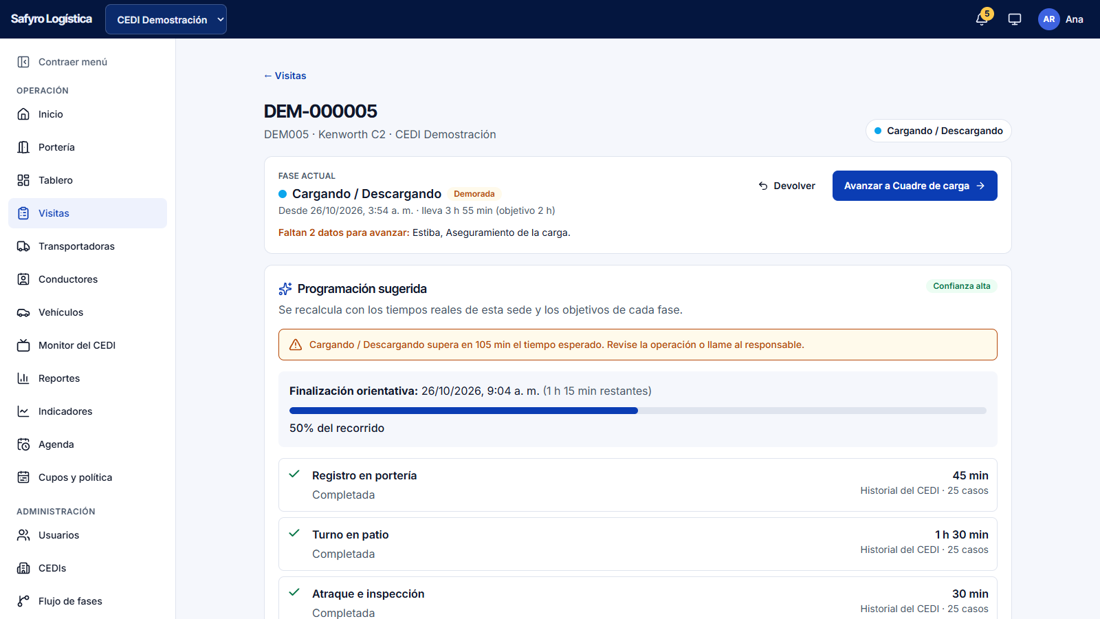Viewport: 1100px width, 619px height.
Task: Click the monitor display icon in header
Action: [1015, 19]
